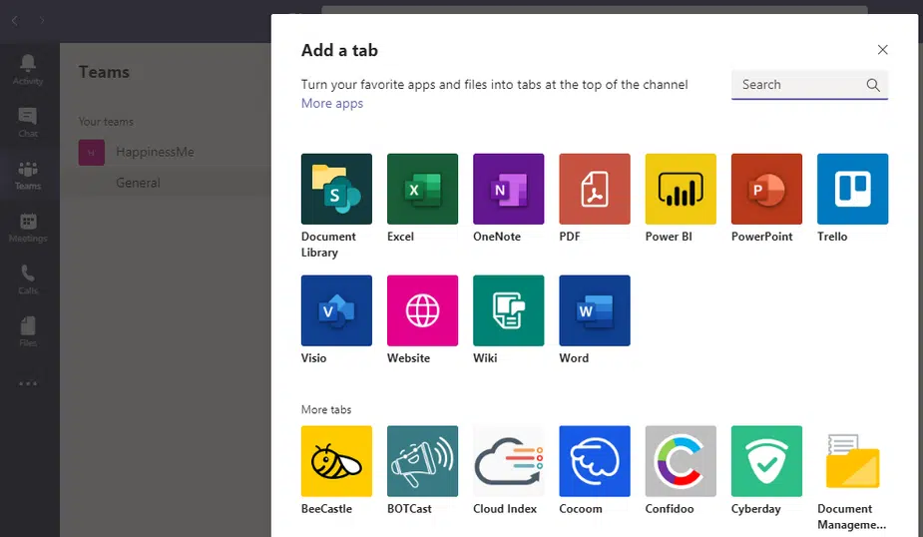Select the BOTCast megaphone icon

(422, 461)
